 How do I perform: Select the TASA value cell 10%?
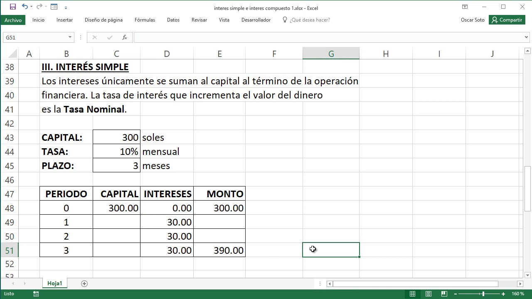click(116, 152)
